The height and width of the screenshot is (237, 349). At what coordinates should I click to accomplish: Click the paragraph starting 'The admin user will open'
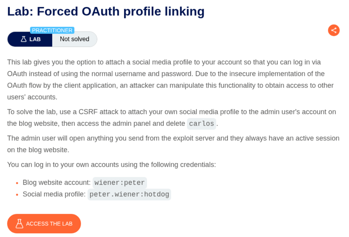tap(173, 144)
